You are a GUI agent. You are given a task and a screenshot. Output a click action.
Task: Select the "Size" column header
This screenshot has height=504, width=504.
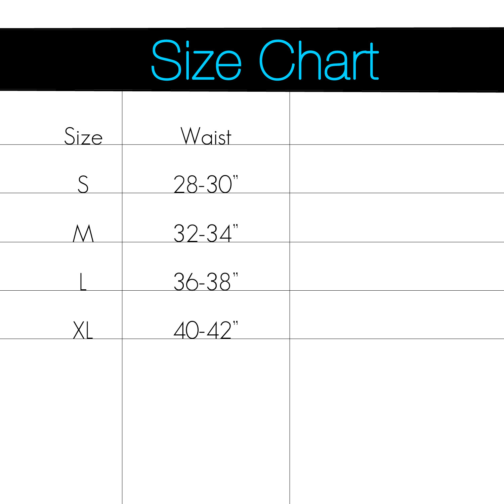[x=83, y=136]
